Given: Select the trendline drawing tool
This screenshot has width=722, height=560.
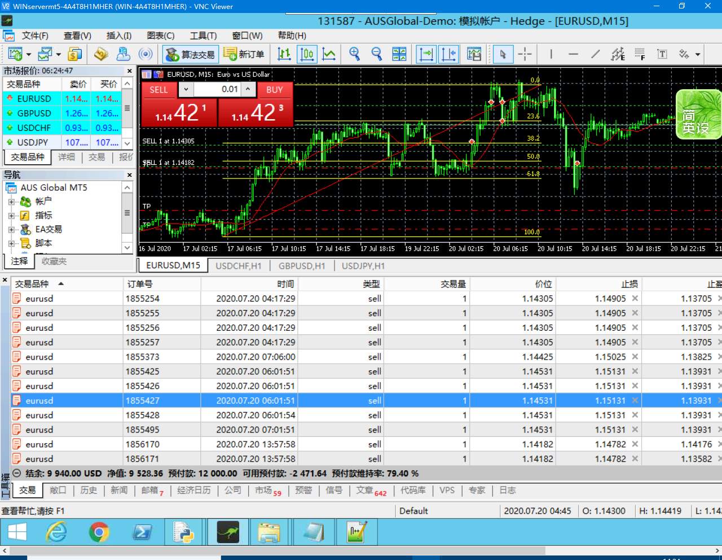Looking at the screenshot, I should (x=596, y=54).
